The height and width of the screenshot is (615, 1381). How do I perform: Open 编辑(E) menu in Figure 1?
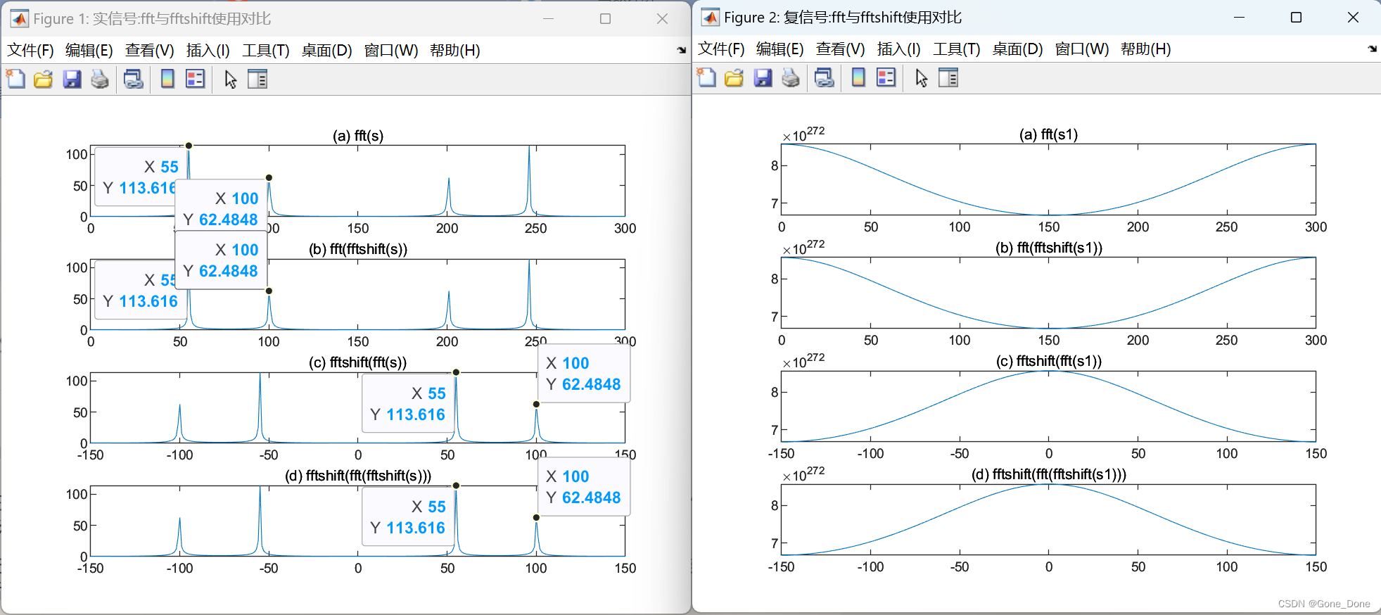(x=89, y=51)
